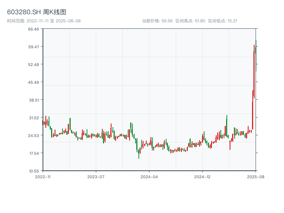Click the 区间高点: 61.80 label

(x=190, y=21)
